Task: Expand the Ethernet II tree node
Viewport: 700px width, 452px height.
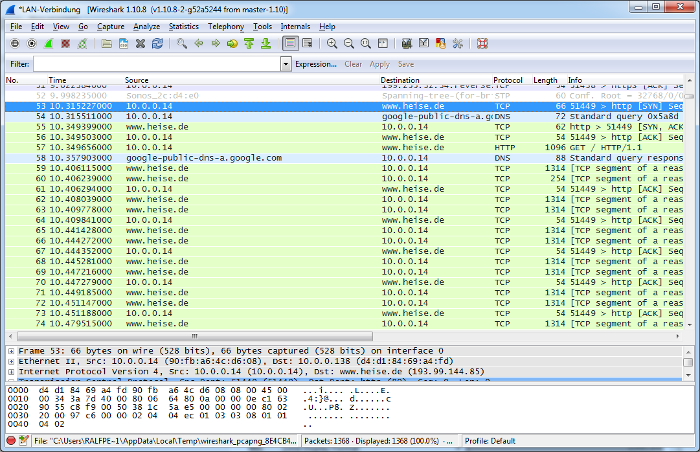Action: point(11,361)
